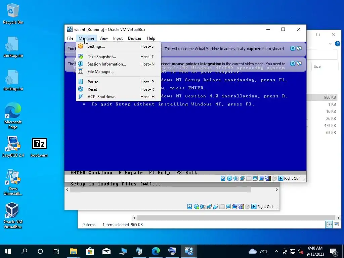The height and width of the screenshot is (258, 344).
Task: Click audio indicator in win nt status bar
Action: (x=236, y=178)
